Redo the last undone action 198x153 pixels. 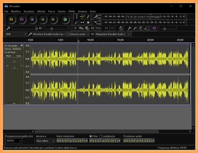pos(112,28)
